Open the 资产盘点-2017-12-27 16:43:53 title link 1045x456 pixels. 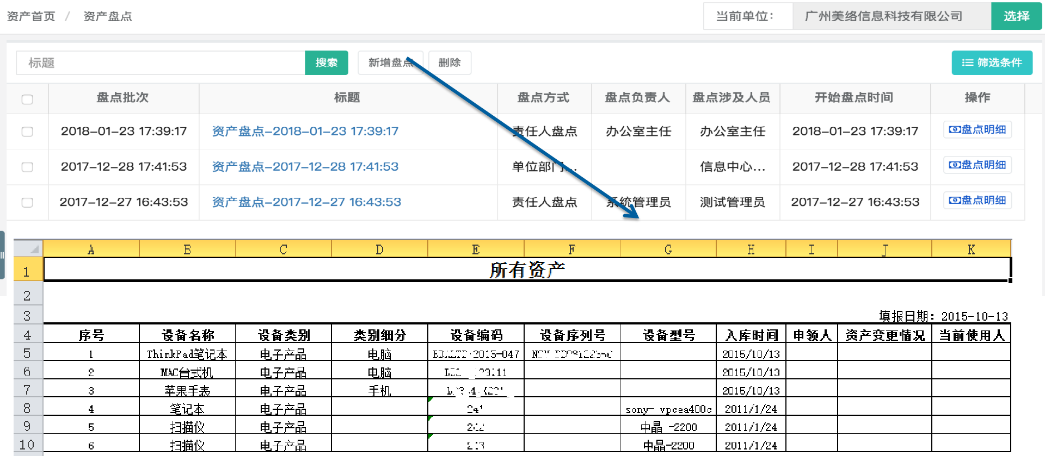pyautogui.click(x=306, y=202)
